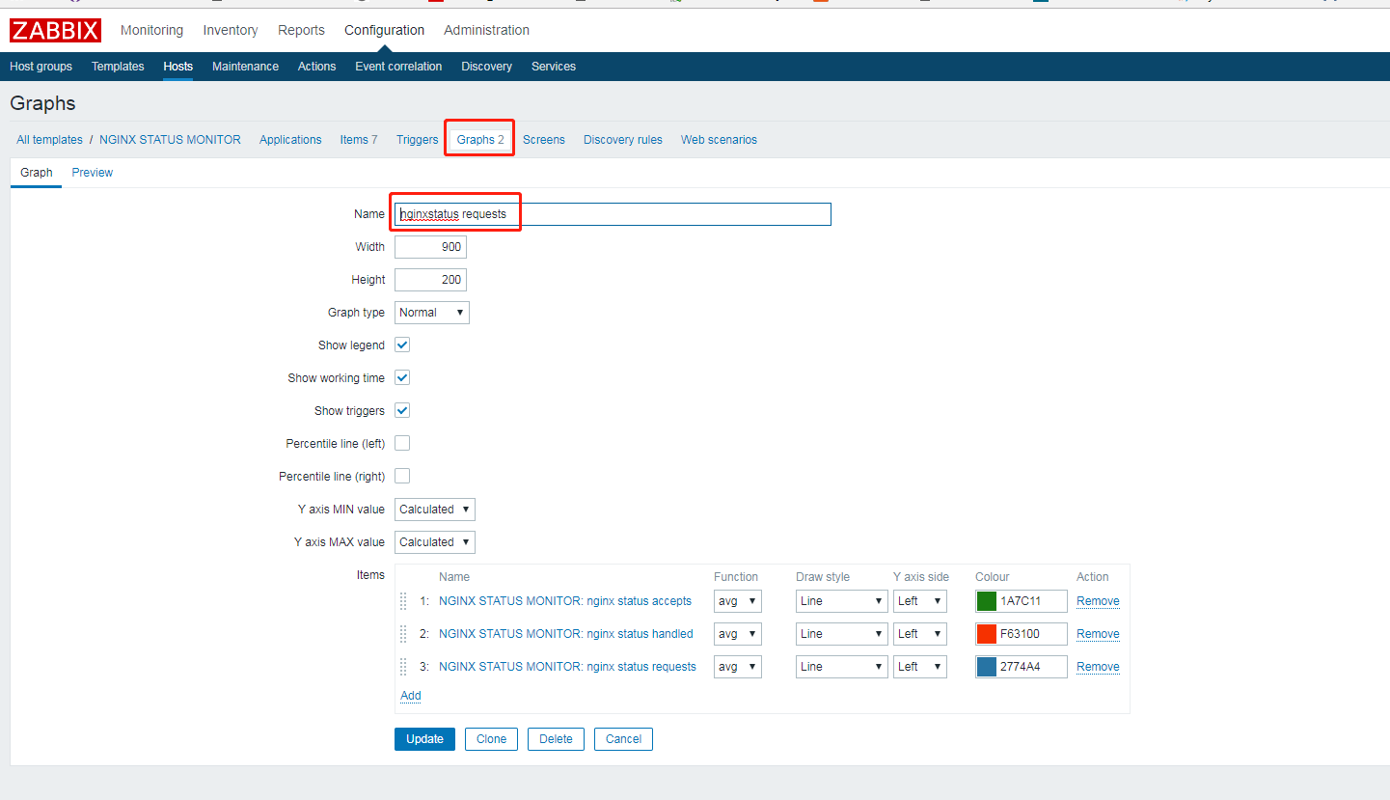Open the nginx status handled item link

[x=566, y=634]
